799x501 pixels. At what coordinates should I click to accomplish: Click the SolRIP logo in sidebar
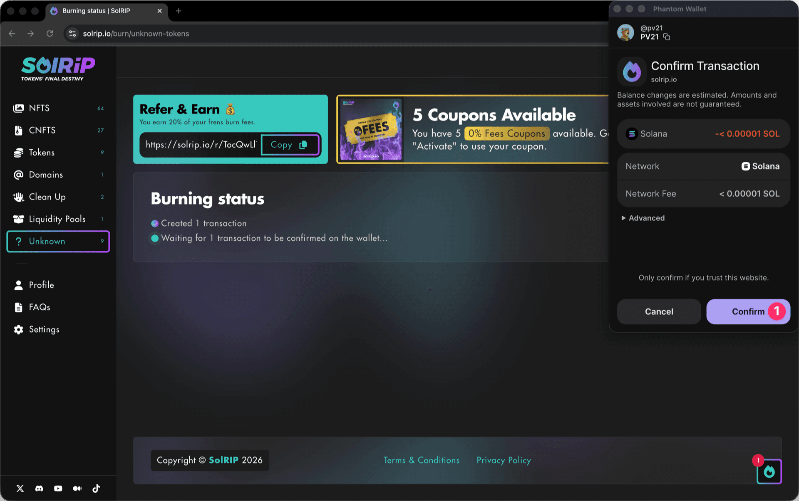58,68
